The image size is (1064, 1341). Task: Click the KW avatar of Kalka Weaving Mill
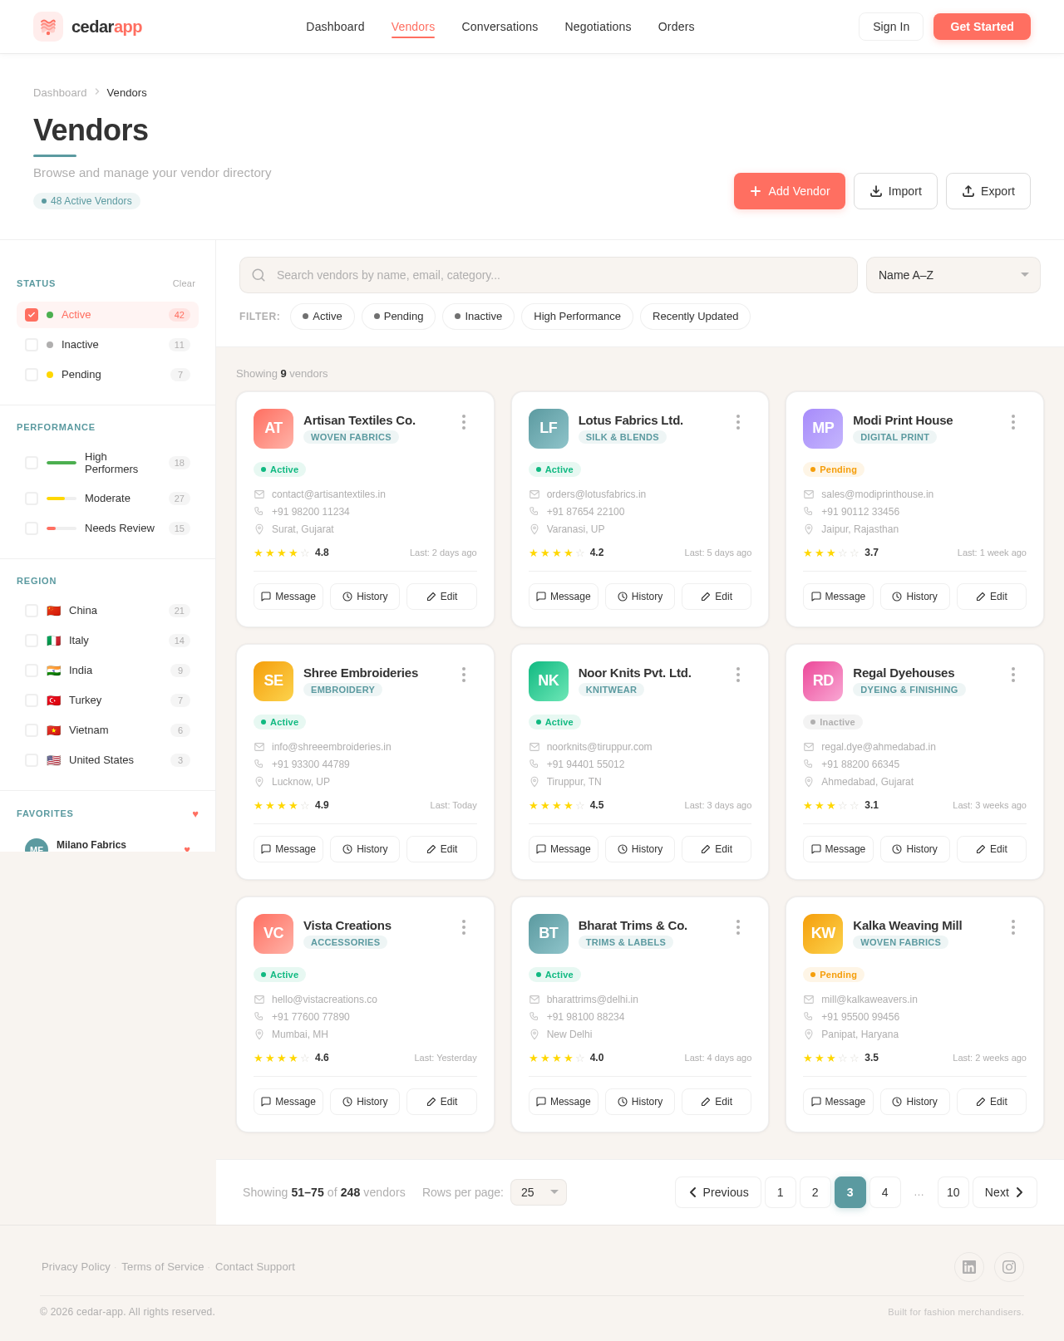coord(823,934)
